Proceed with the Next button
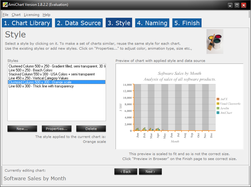Viewport: 251px width, 187px height. (150, 172)
